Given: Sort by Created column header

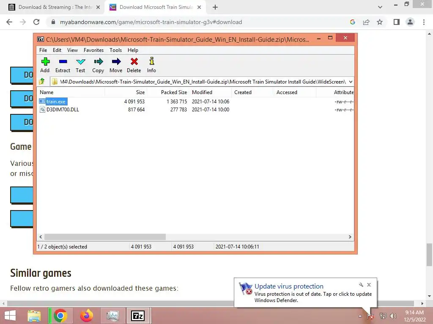Looking at the screenshot, I should click(252, 92).
